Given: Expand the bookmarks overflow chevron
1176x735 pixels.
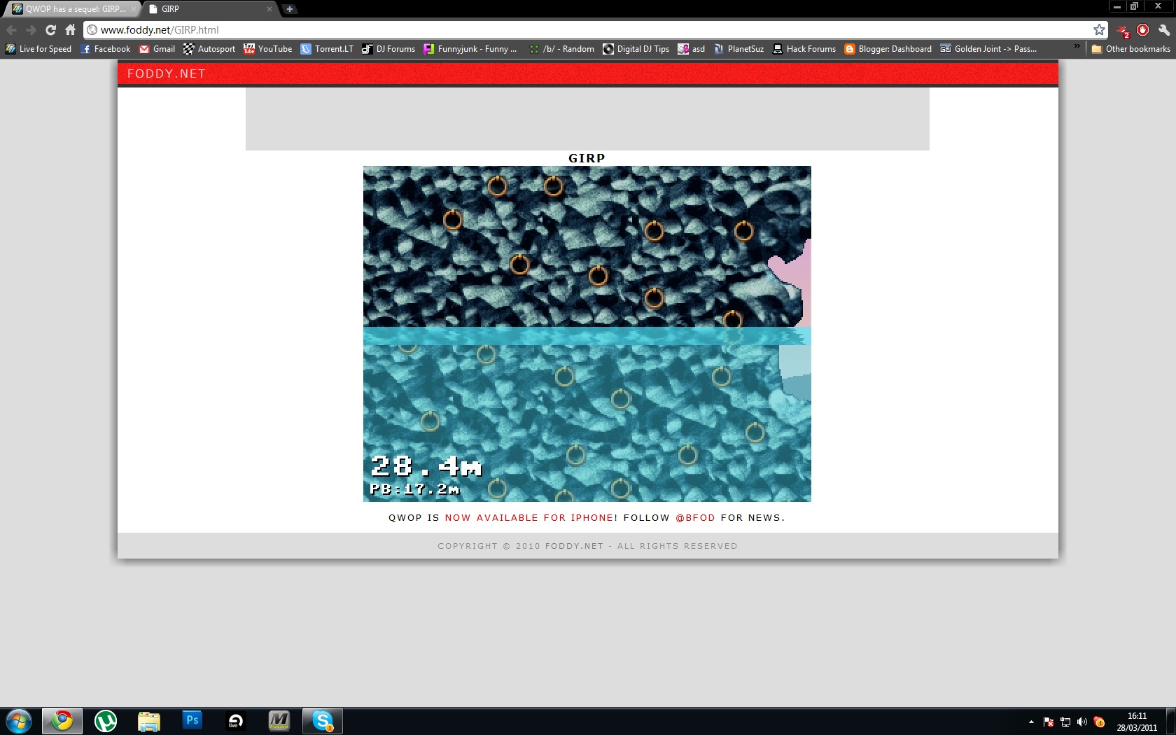Looking at the screenshot, I should [1077, 47].
